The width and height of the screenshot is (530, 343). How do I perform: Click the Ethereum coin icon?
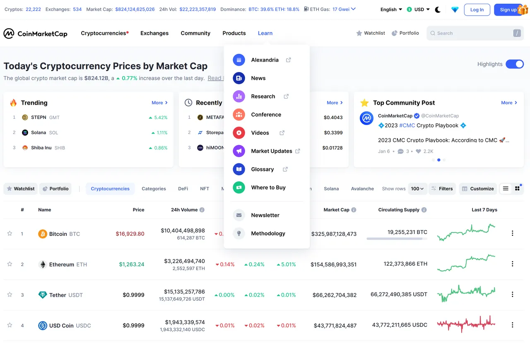pyautogui.click(x=43, y=265)
